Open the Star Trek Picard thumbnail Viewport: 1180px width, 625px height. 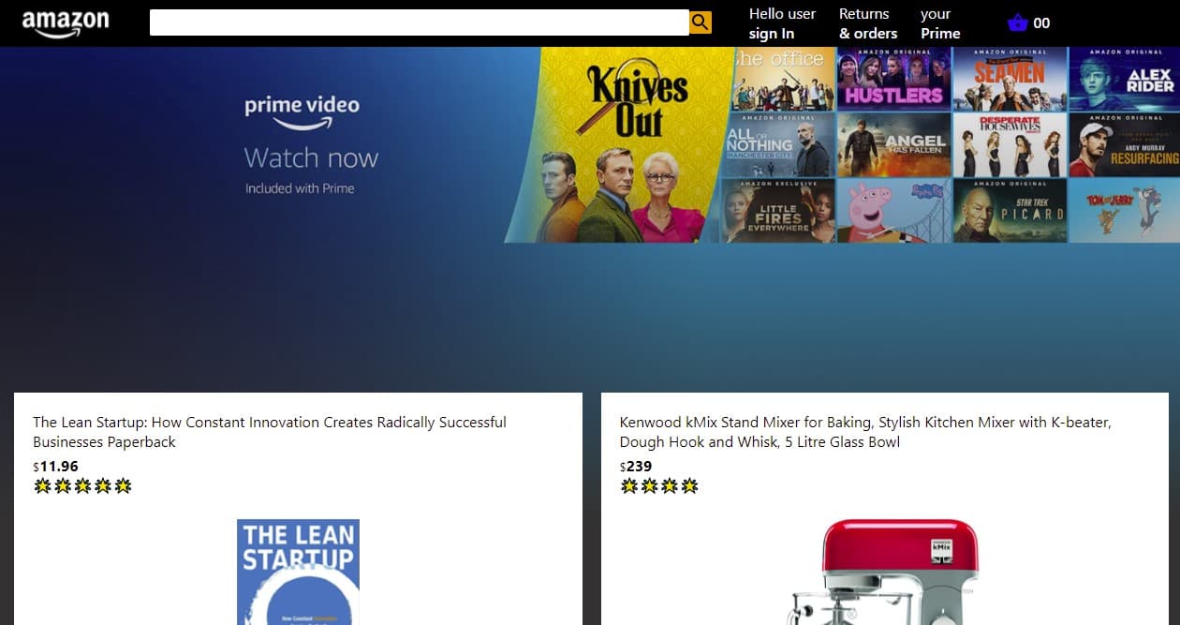point(1010,211)
